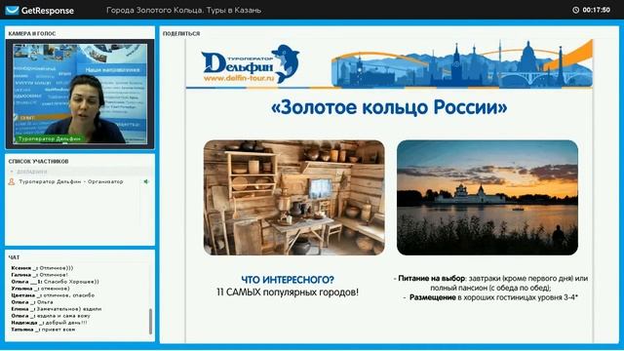Click Ксения's chat message Отличное)))
Screen dimensions: 624x351
tap(42, 268)
